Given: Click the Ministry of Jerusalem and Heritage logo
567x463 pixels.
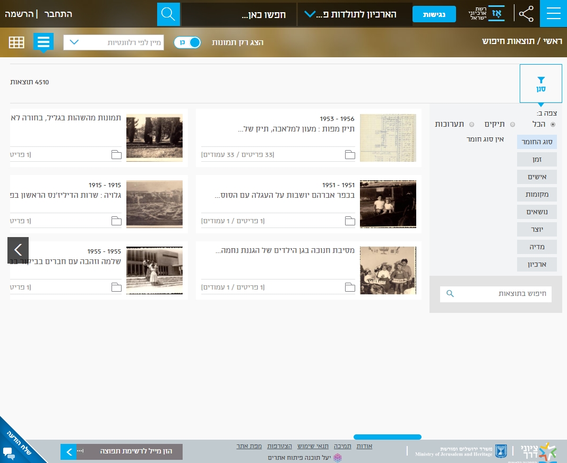Looking at the screenshot, I should coord(461,451).
